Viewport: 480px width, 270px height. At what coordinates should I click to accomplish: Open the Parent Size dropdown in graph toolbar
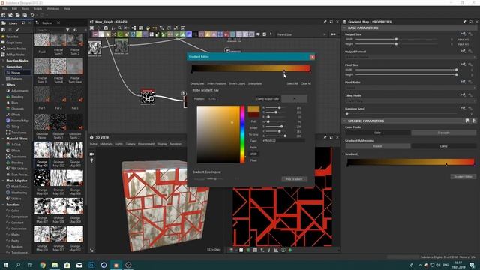[301, 34]
